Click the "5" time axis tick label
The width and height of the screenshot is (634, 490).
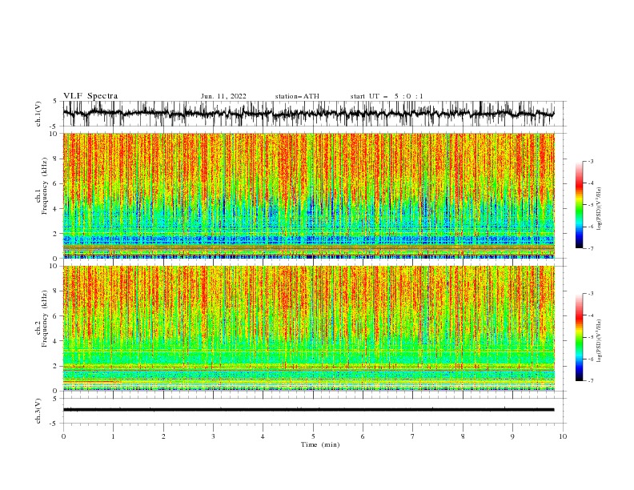pos(313,436)
